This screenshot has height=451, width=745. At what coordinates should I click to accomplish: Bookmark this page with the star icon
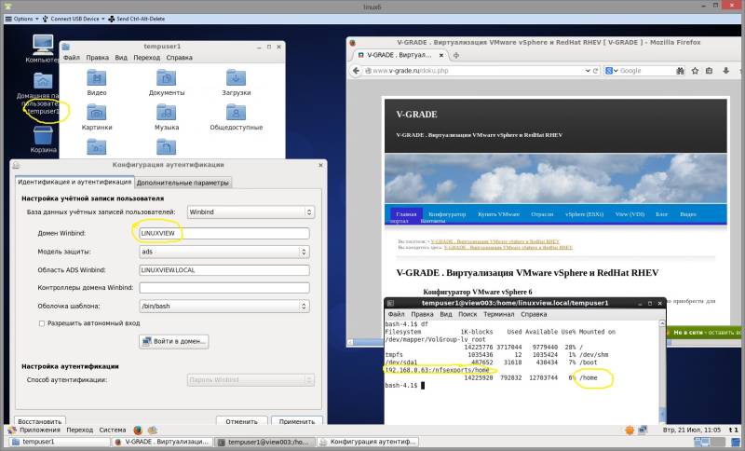(x=695, y=70)
